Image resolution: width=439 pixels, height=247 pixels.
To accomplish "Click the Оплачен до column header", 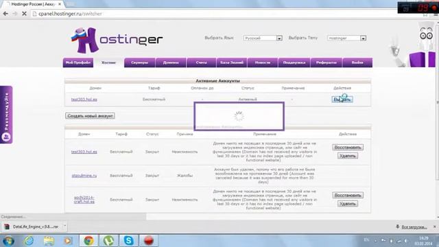I will [x=202, y=88].
